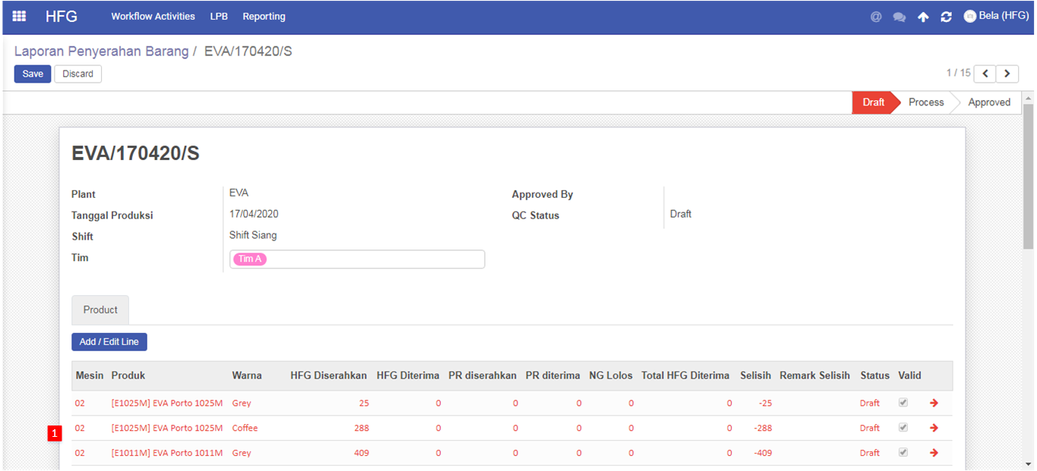Image resolution: width=1037 pixels, height=471 pixels.
Task: Open the Reporting menu
Action: tap(264, 17)
